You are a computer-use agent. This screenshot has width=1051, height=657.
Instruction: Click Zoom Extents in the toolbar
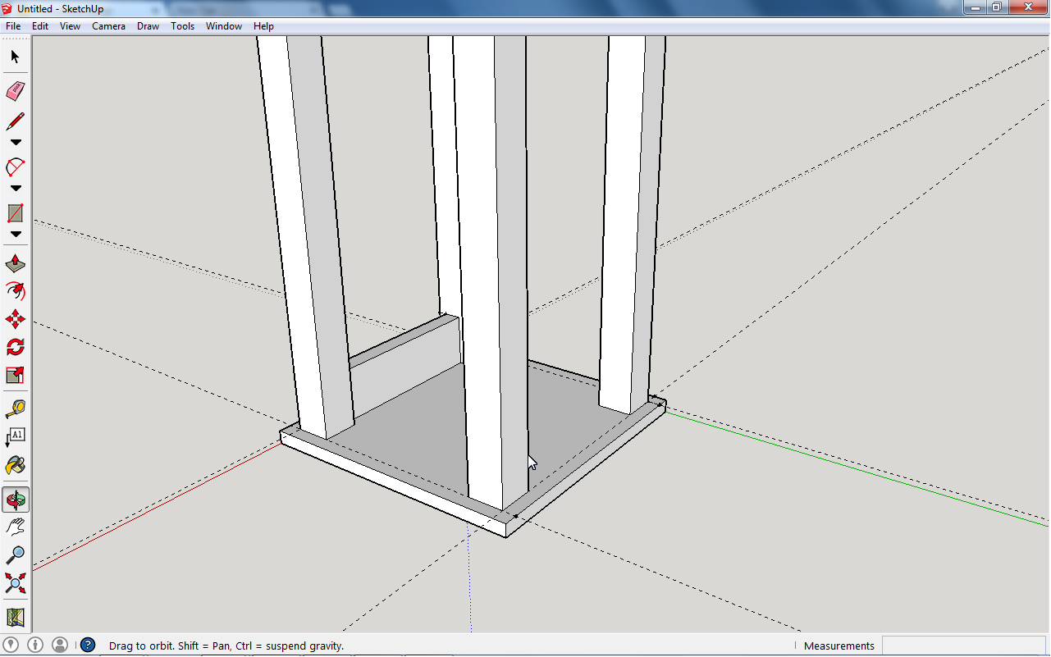[14, 584]
